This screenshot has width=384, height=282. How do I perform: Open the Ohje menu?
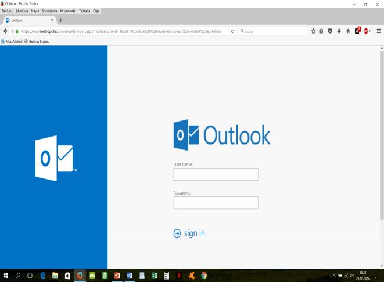coord(96,11)
